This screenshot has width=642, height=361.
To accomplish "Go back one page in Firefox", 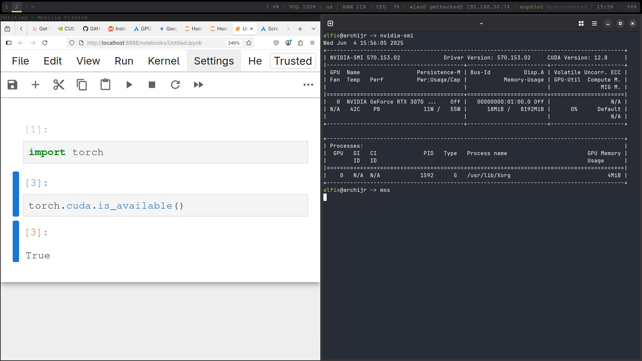I will pyautogui.click(x=20, y=43).
